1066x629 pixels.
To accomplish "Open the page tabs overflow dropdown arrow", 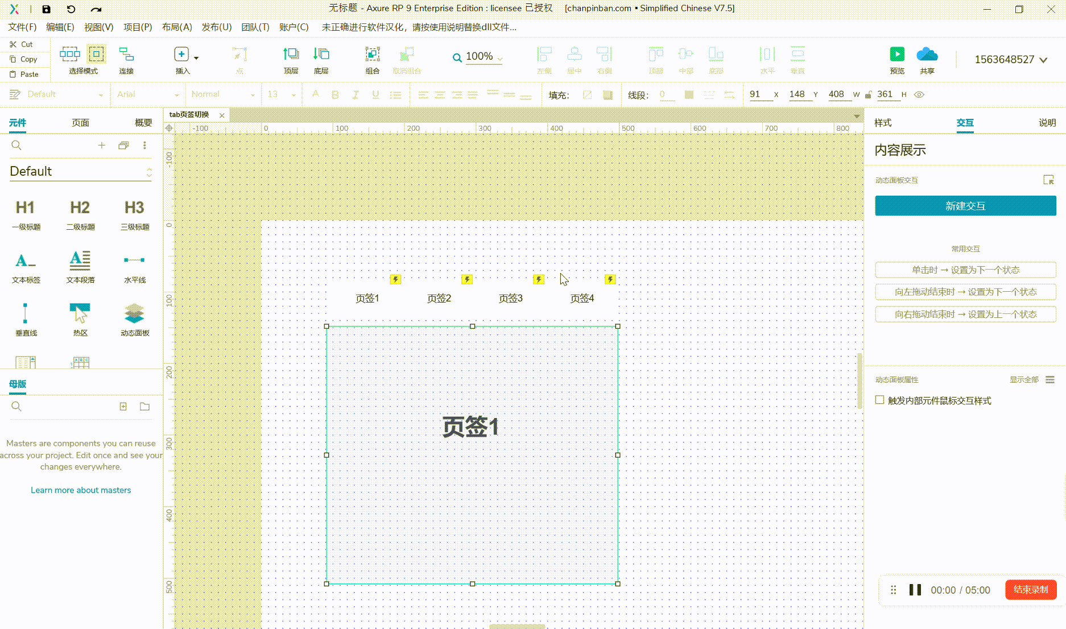I will 857,116.
